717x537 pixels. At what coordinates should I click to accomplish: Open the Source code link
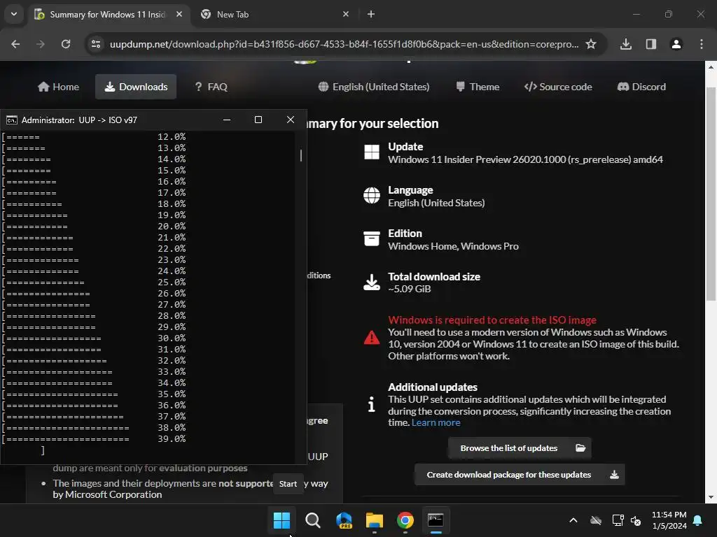click(x=558, y=87)
